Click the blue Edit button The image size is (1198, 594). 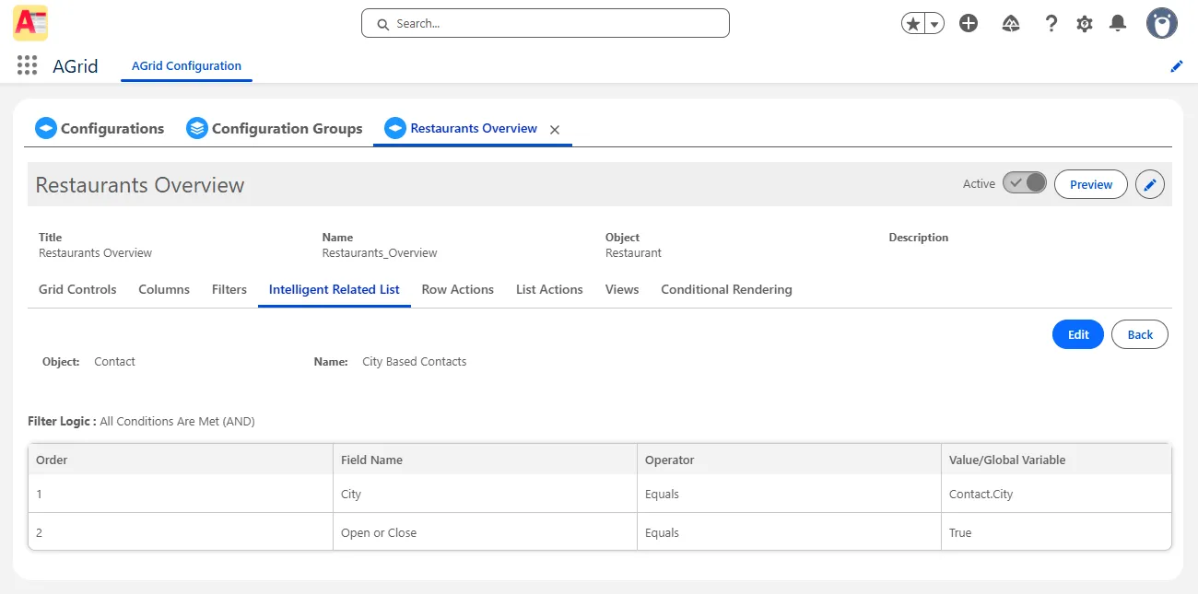[x=1077, y=334]
